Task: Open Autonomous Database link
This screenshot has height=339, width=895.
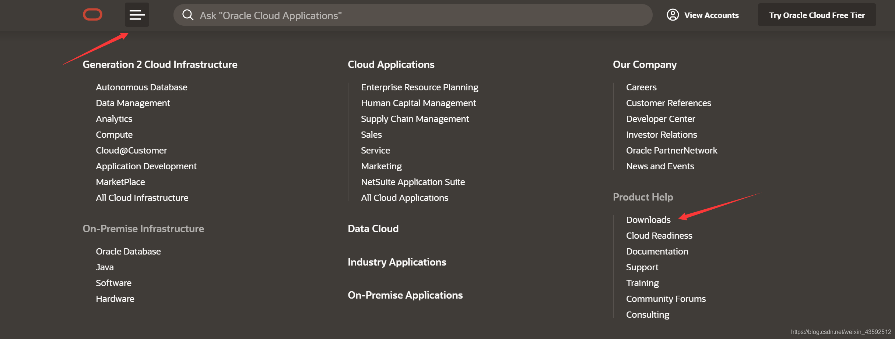Action: [141, 87]
